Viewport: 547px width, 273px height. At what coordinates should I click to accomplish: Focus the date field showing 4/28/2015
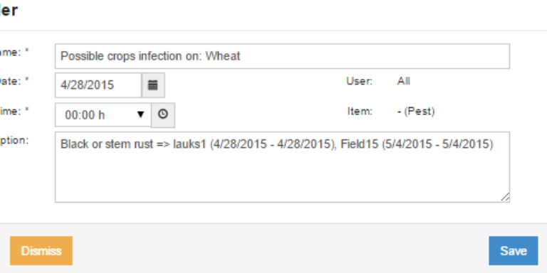(98, 85)
